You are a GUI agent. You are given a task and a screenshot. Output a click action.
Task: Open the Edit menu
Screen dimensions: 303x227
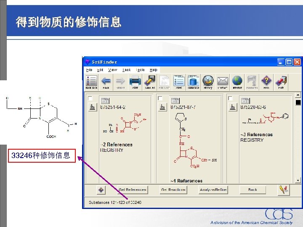[100, 70]
